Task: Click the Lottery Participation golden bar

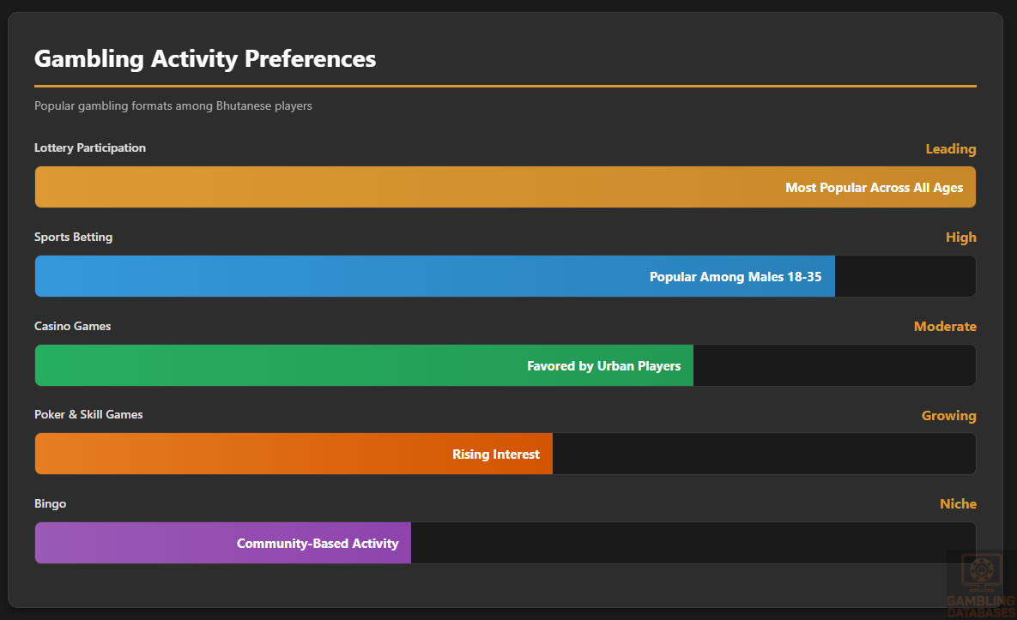Action: (x=403, y=187)
